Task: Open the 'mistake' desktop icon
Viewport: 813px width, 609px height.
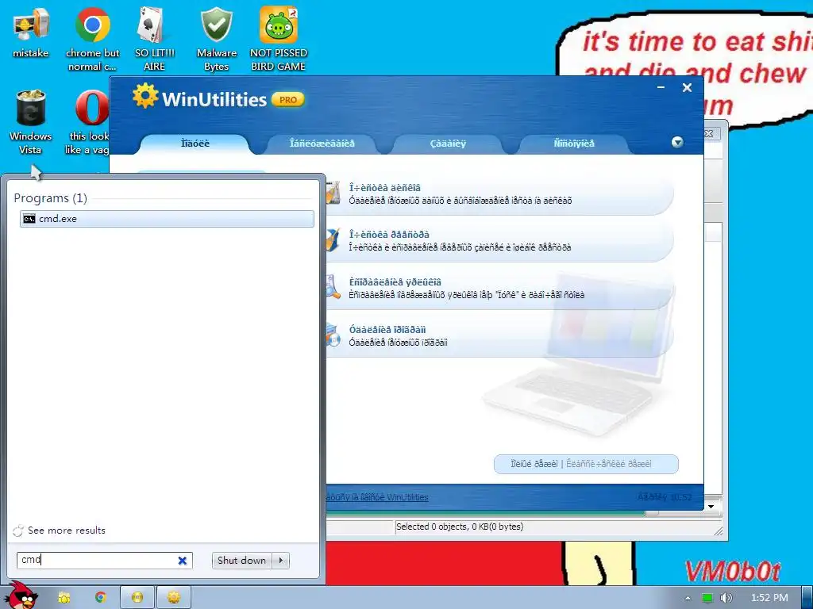Action: [31, 33]
